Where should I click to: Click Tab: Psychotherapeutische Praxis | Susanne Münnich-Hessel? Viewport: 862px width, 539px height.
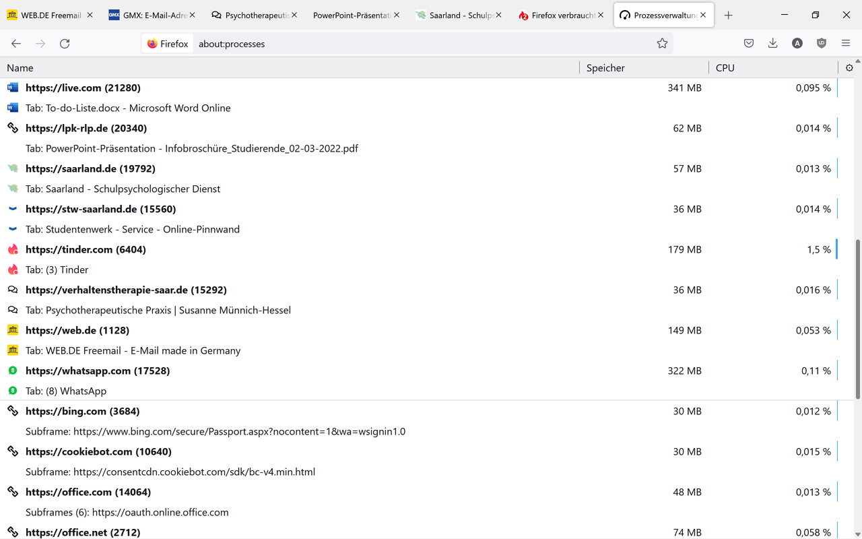(158, 310)
